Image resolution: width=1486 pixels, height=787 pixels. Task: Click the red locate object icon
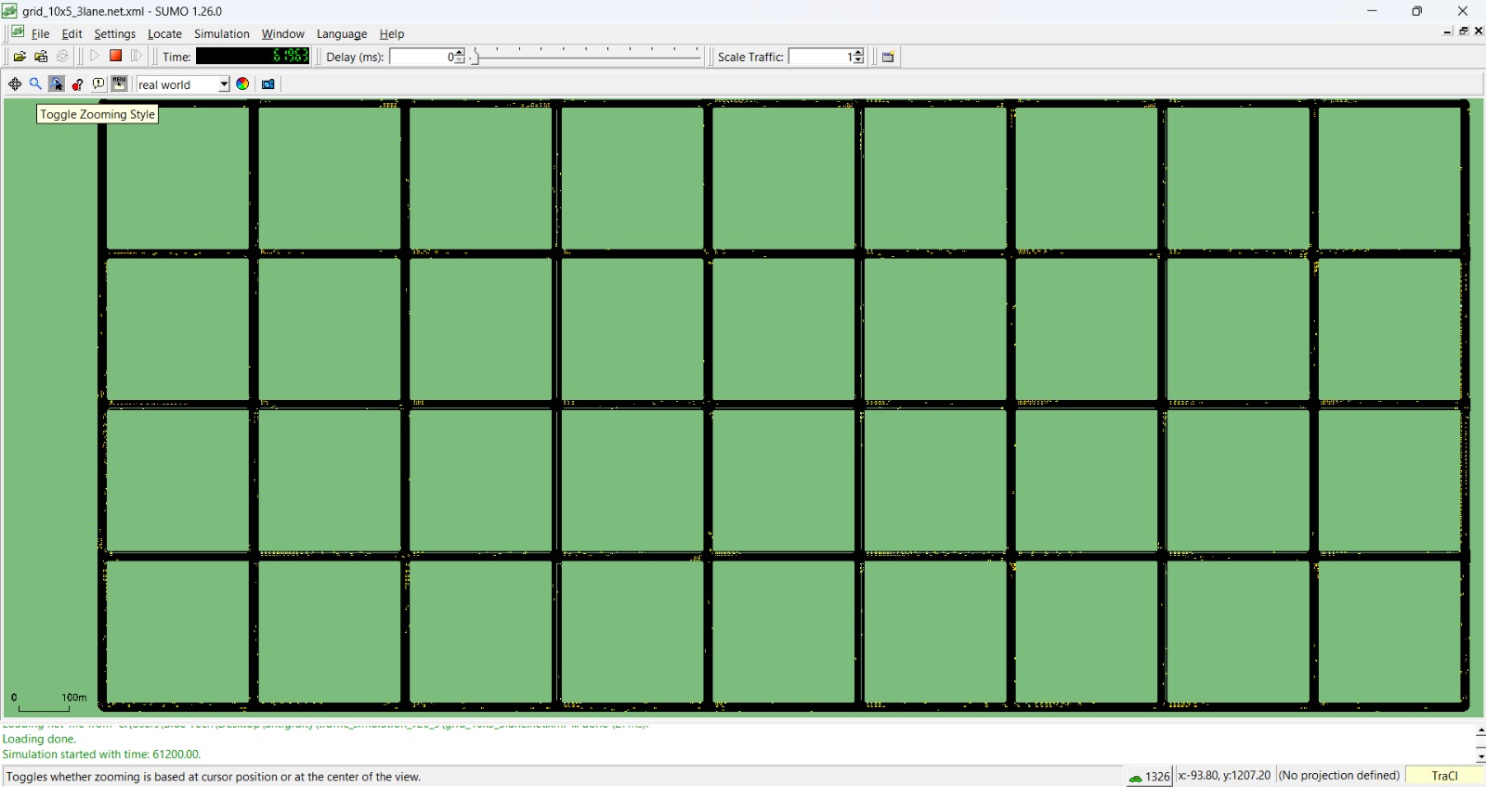coord(77,84)
